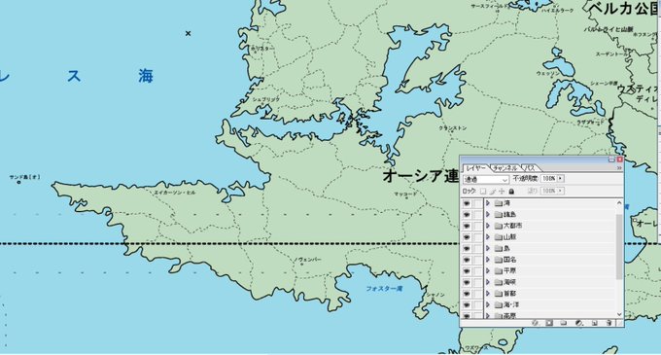Click the fill value field

pos(549,191)
